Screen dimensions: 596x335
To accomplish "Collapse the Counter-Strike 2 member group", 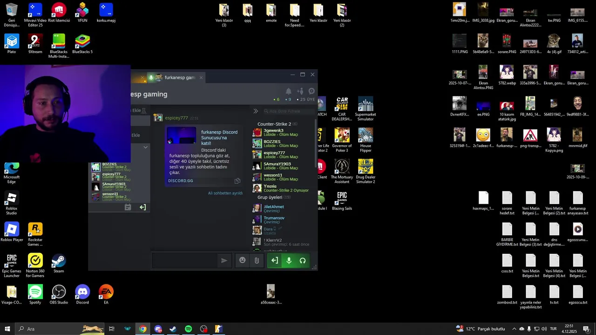I will (x=278, y=124).
